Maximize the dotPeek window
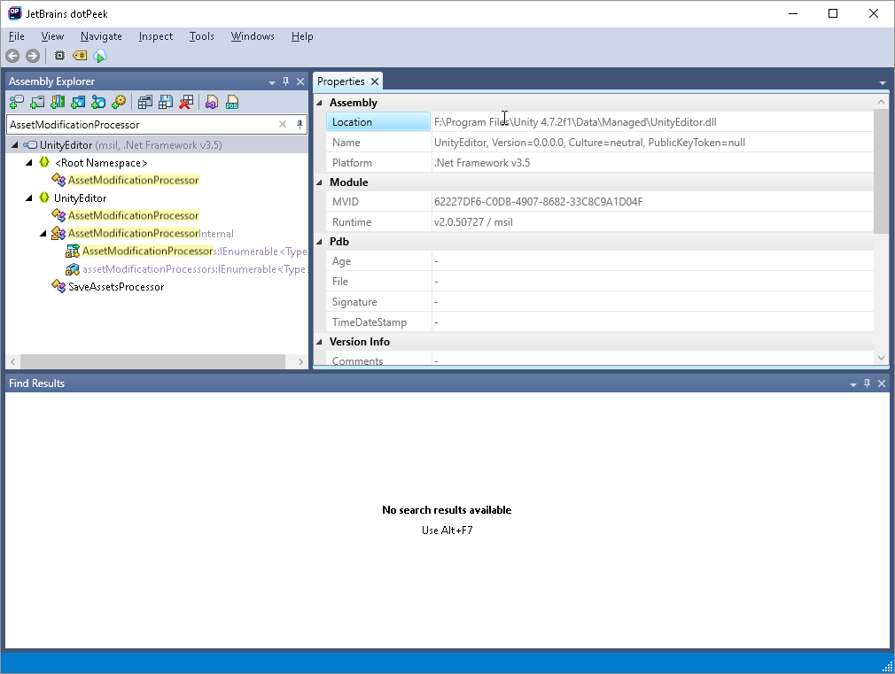Screen dimensions: 895x674 point(833,13)
